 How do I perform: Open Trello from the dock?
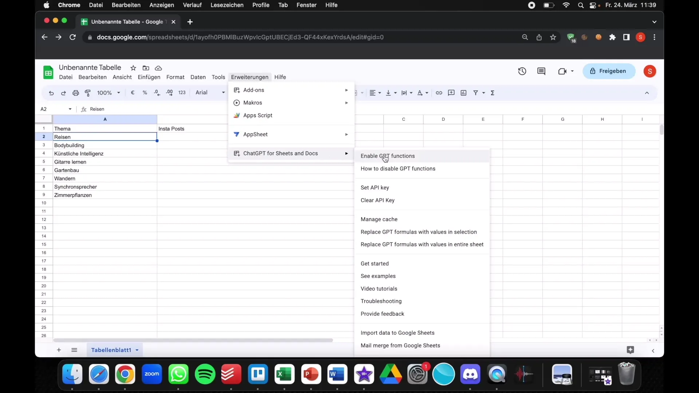[258, 374]
